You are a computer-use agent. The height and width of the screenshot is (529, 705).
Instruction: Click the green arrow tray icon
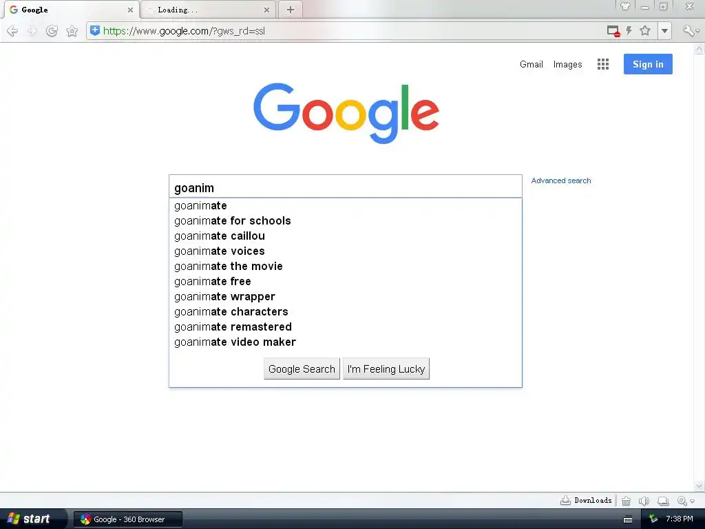coord(654,519)
